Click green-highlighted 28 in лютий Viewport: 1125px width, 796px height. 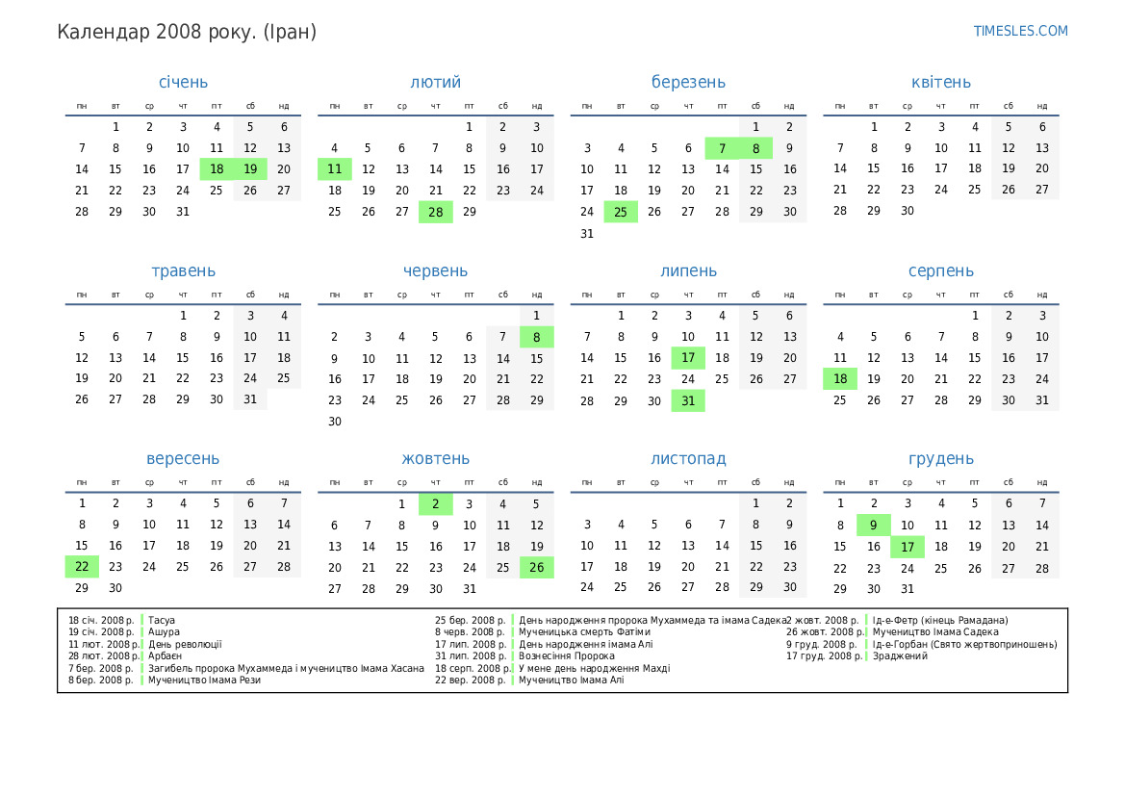[x=435, y=212]
